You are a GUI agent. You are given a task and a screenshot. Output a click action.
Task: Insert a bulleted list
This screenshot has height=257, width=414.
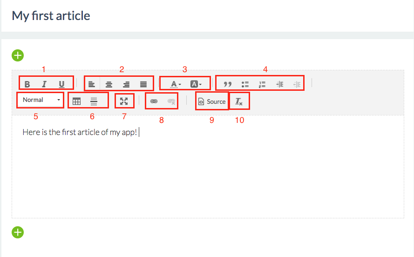(x=245, y=84)
